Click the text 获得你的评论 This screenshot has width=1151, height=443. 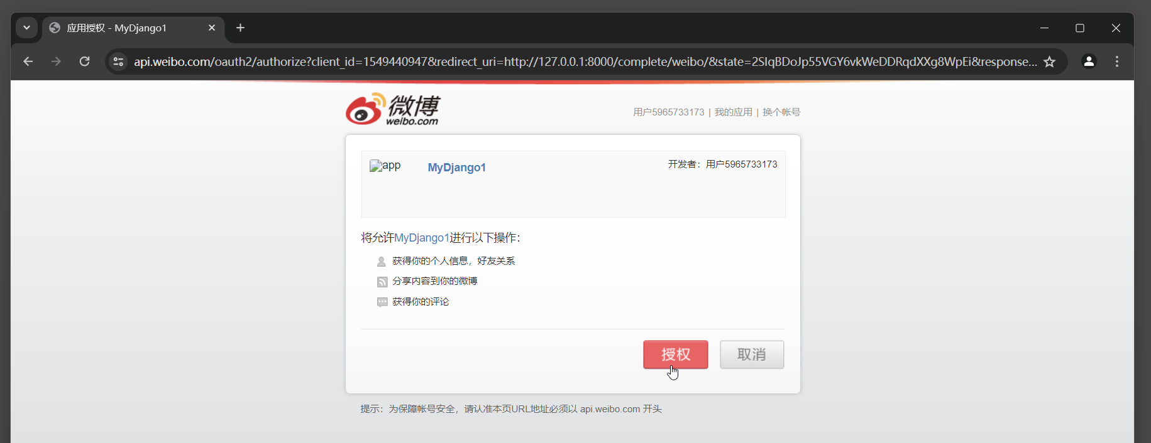coord(421,302)
